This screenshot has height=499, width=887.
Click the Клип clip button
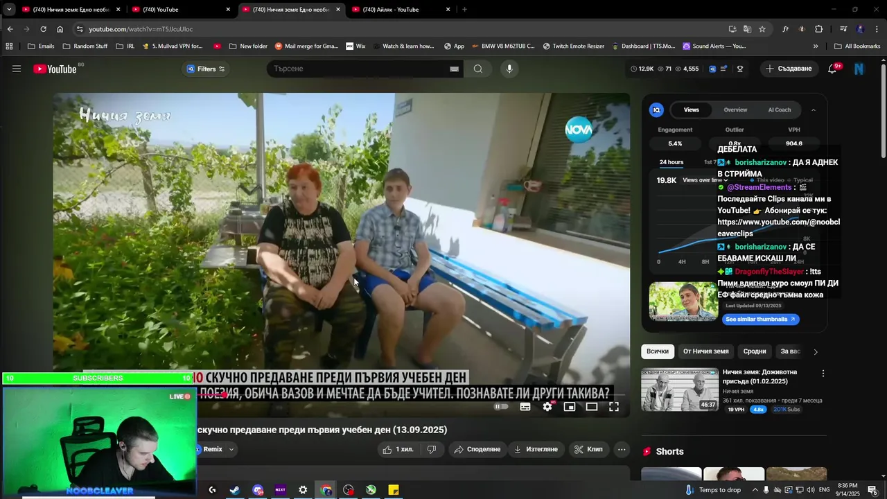[x=588, y=449]
